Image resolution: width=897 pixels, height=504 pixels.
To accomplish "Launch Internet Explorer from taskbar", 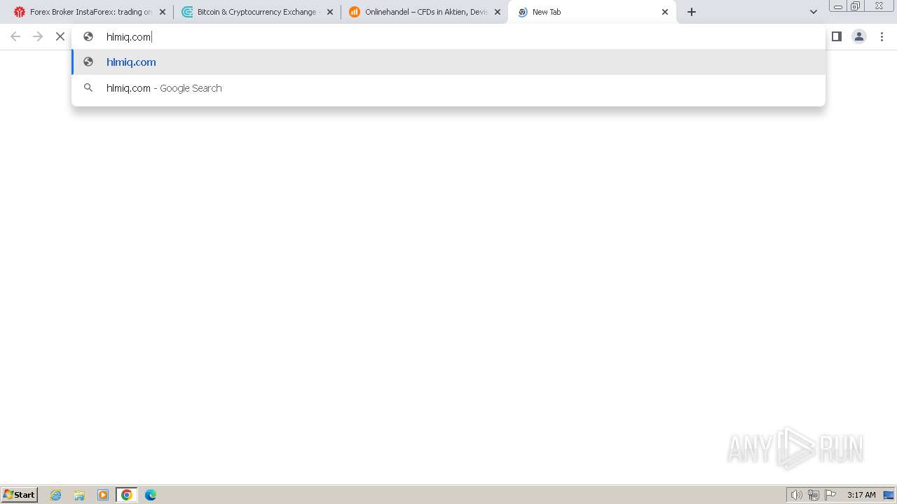I will click(x=56, y=495).
